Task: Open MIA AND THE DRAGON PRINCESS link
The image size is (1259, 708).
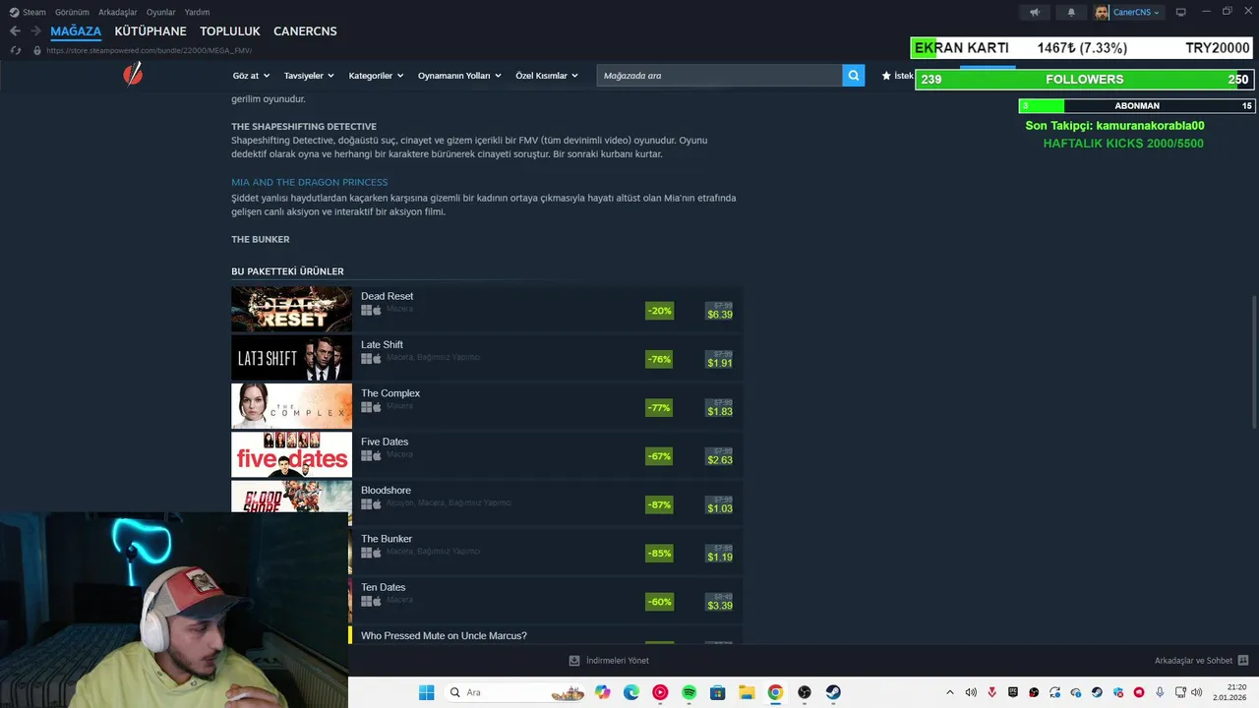Action: [310, 182]
